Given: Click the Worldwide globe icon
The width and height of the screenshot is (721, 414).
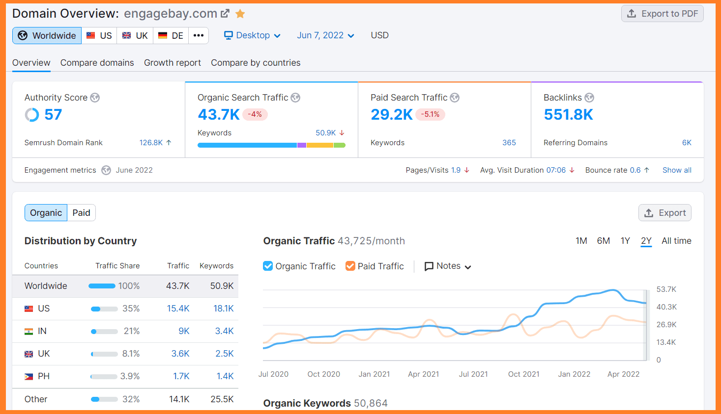Looking at the screenshot, I should [x=23, y=35].
